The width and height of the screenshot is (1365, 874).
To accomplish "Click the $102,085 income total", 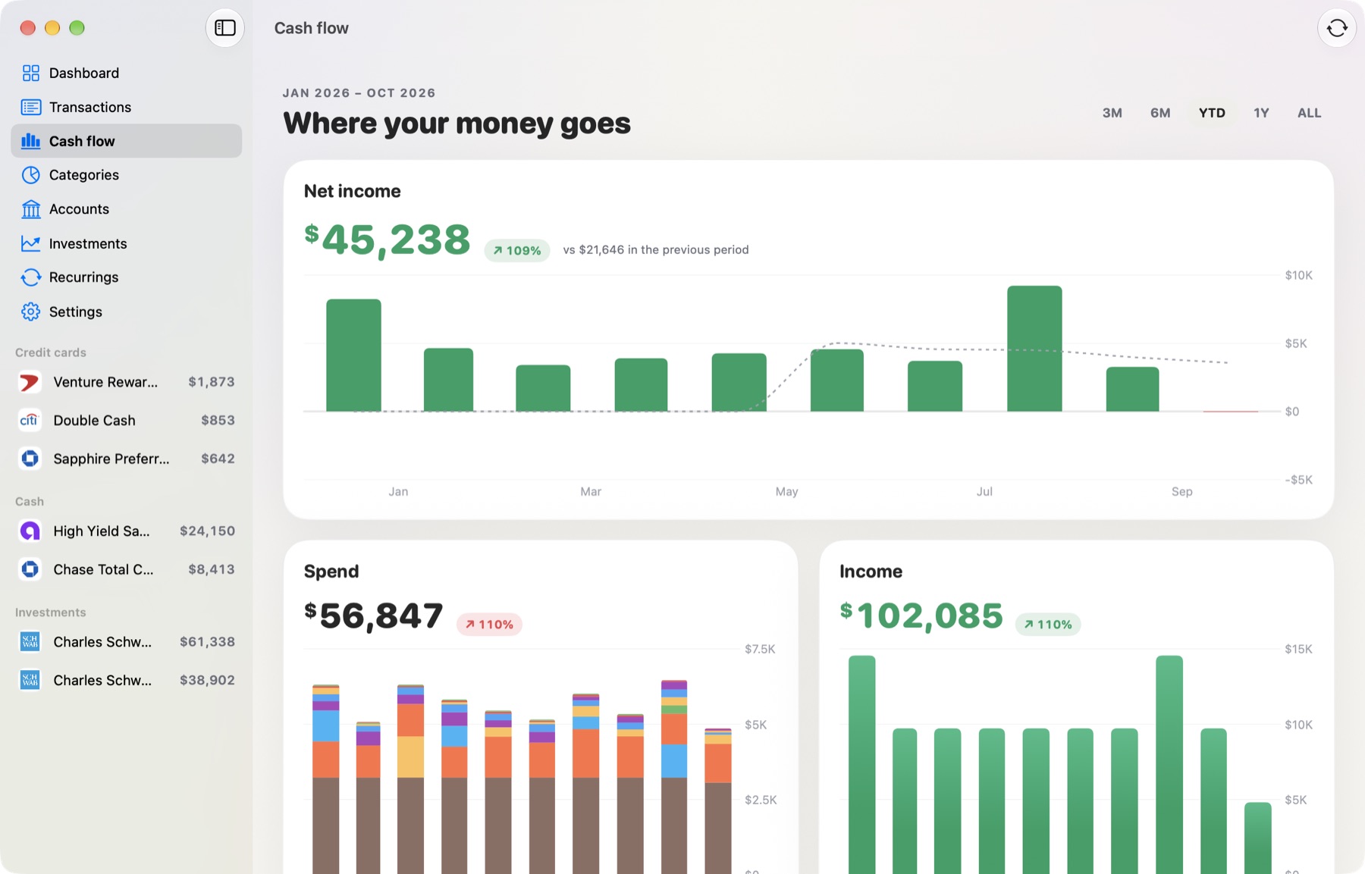I will [921, 616].
